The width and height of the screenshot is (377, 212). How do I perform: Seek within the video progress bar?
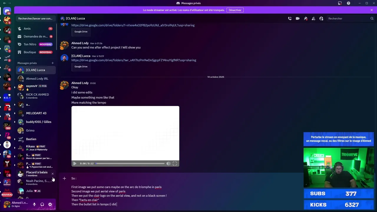[x=130, y=163]
